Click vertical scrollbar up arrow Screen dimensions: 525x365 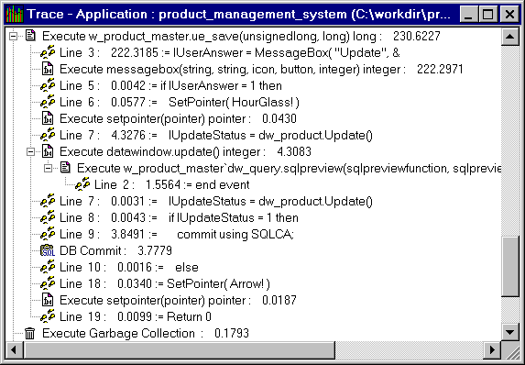pyautogui.click(x=510, y=37)
